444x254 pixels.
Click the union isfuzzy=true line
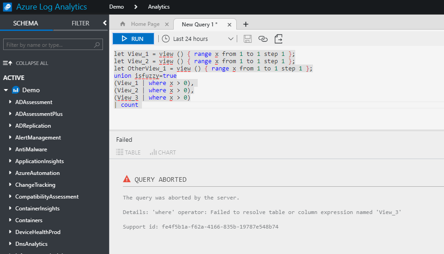click(145, 76)
